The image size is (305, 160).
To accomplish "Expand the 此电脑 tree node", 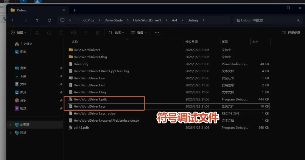I will pos(10,125).
